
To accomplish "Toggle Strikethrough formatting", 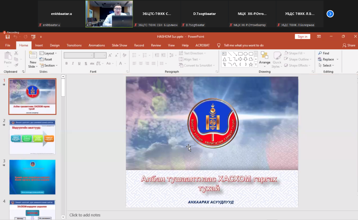I will 92,63.
